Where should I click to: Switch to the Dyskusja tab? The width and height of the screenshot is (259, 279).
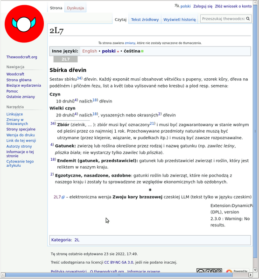coord(75,8)
